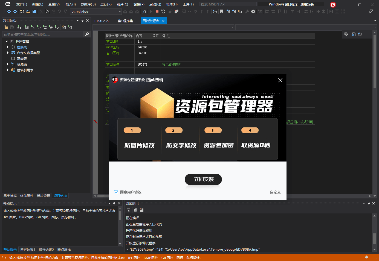Click the 3D cube icon at editor top right
The image size is (379, 261).
[360, 34]
